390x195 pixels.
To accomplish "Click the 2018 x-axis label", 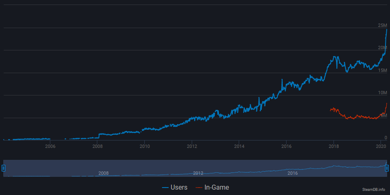I will [x=334, y=146].
